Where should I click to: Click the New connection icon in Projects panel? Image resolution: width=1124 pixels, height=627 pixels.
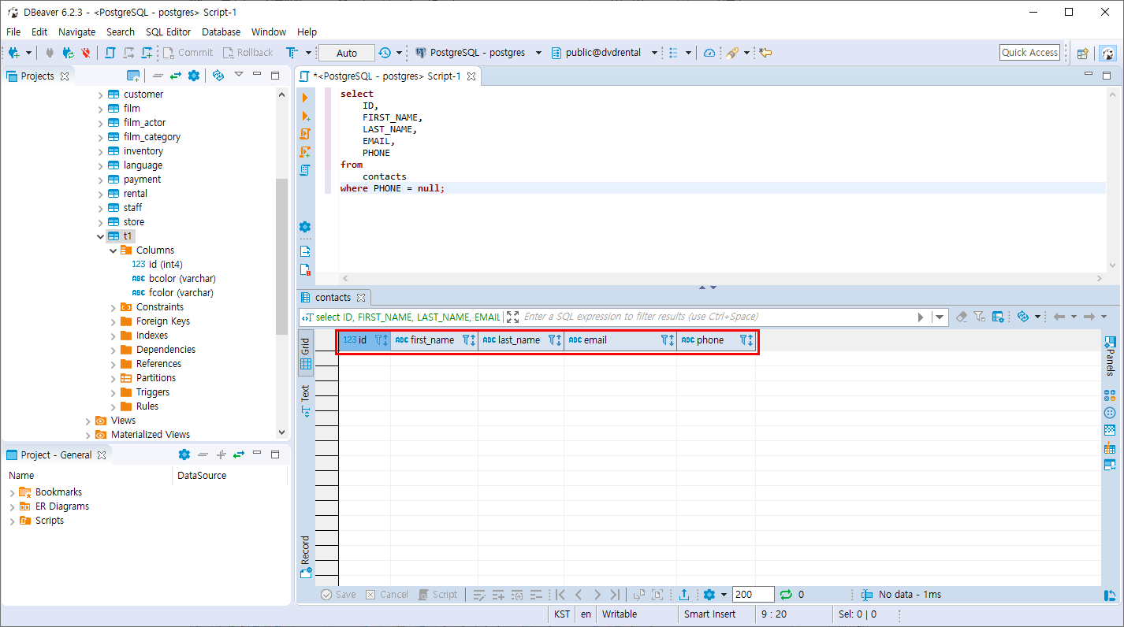134,76
